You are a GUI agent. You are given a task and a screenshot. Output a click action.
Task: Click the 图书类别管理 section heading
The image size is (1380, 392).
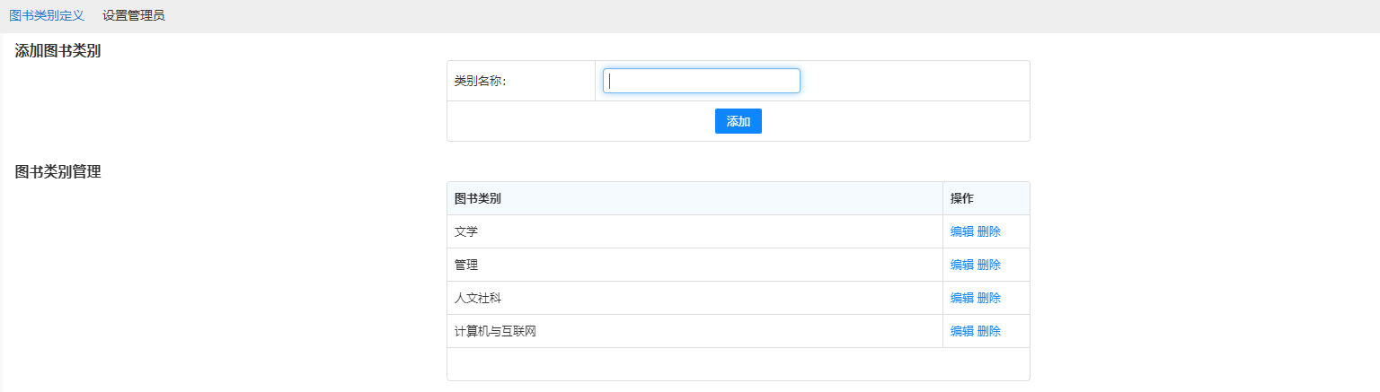[57, 172]
